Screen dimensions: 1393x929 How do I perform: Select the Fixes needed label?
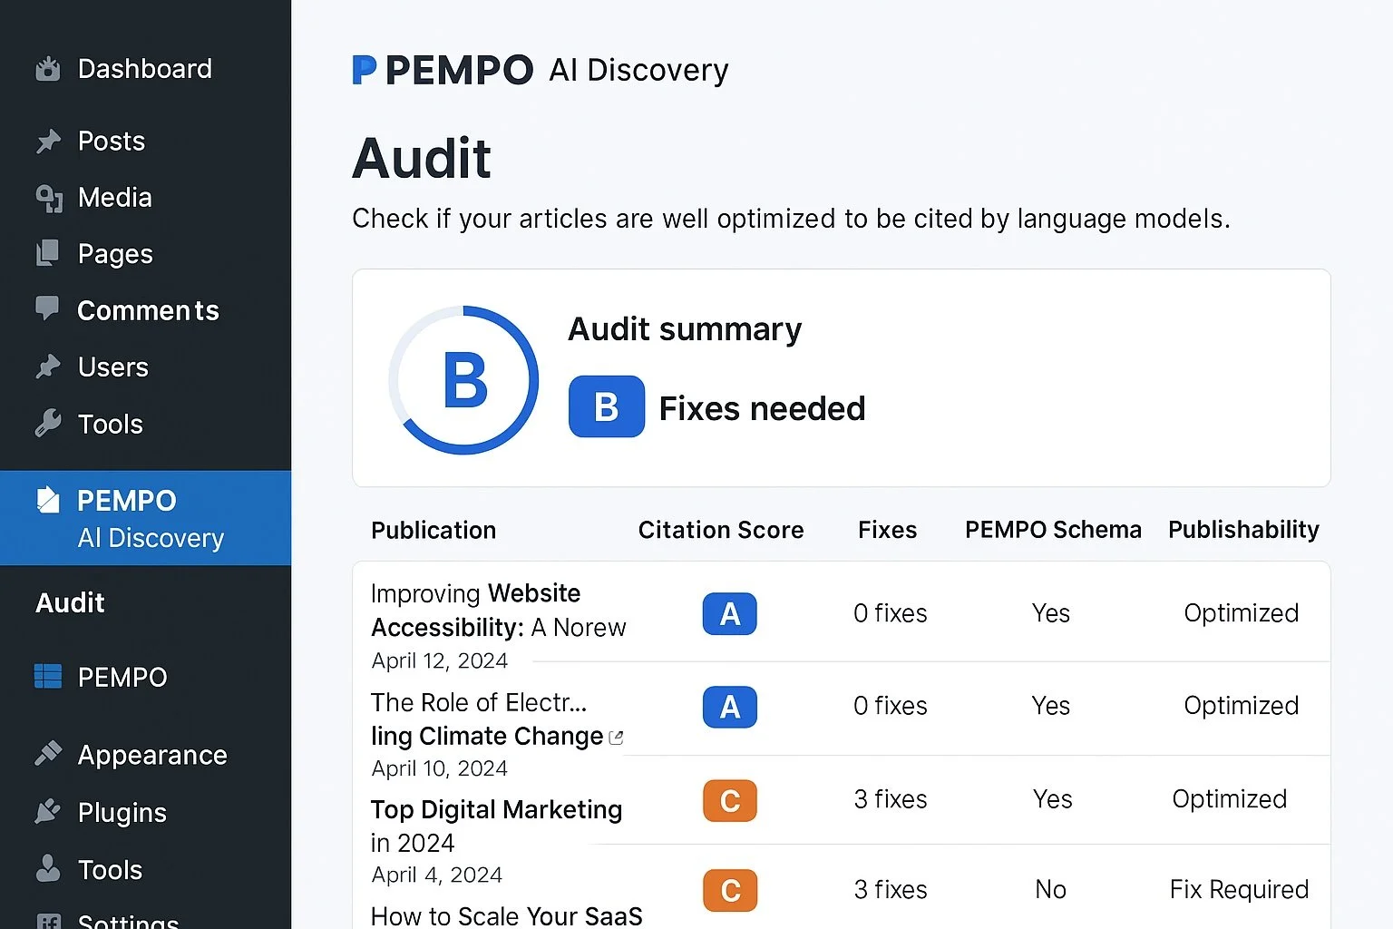pyautogui.click(x=762, y=408)
